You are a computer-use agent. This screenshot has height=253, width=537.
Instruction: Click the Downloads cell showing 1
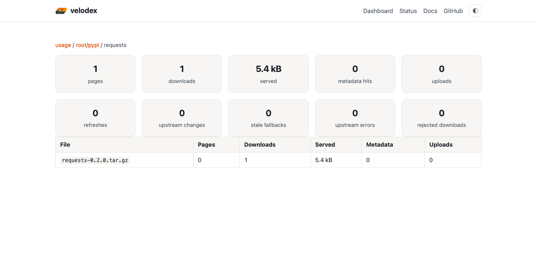point(275,160)
